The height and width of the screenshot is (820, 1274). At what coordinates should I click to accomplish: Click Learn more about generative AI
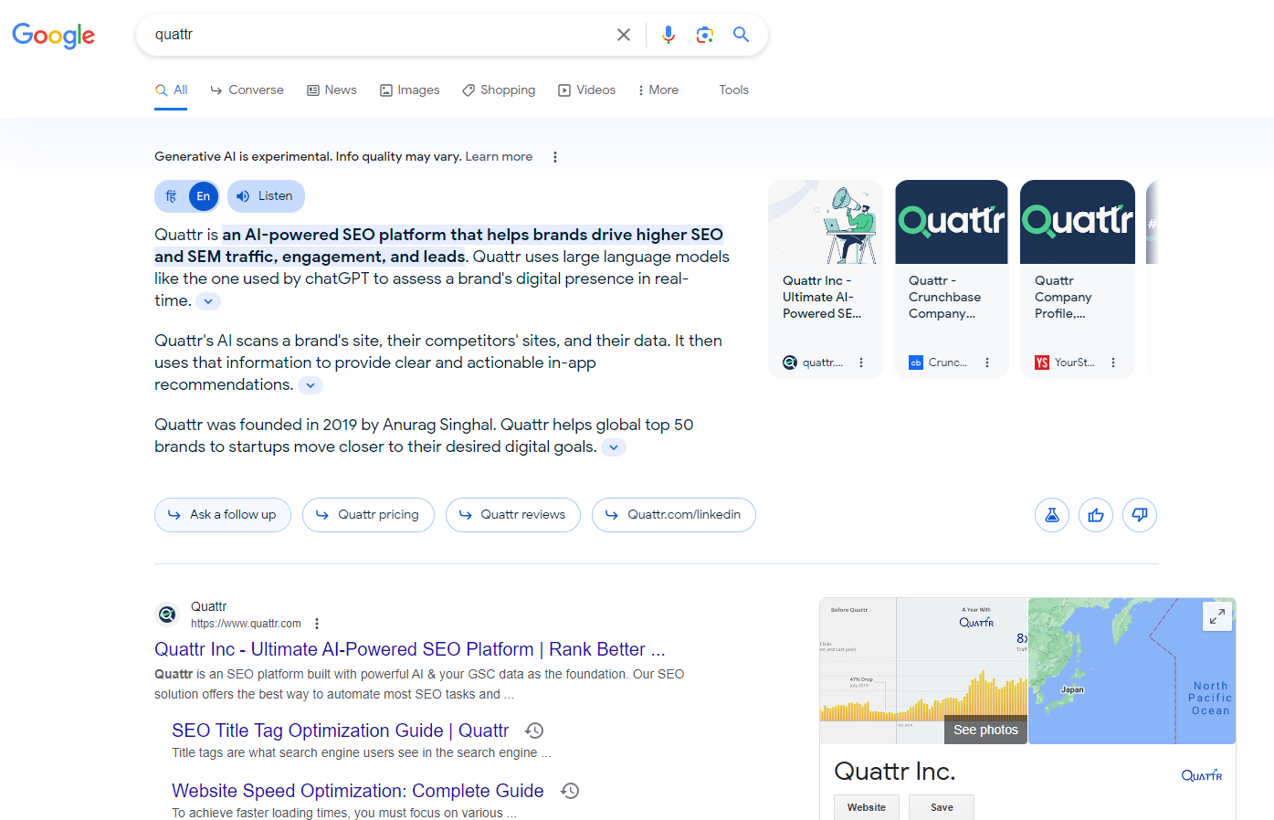499,157
